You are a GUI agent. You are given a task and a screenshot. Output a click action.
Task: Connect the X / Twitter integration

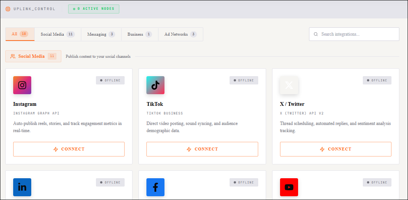(336, 149)
